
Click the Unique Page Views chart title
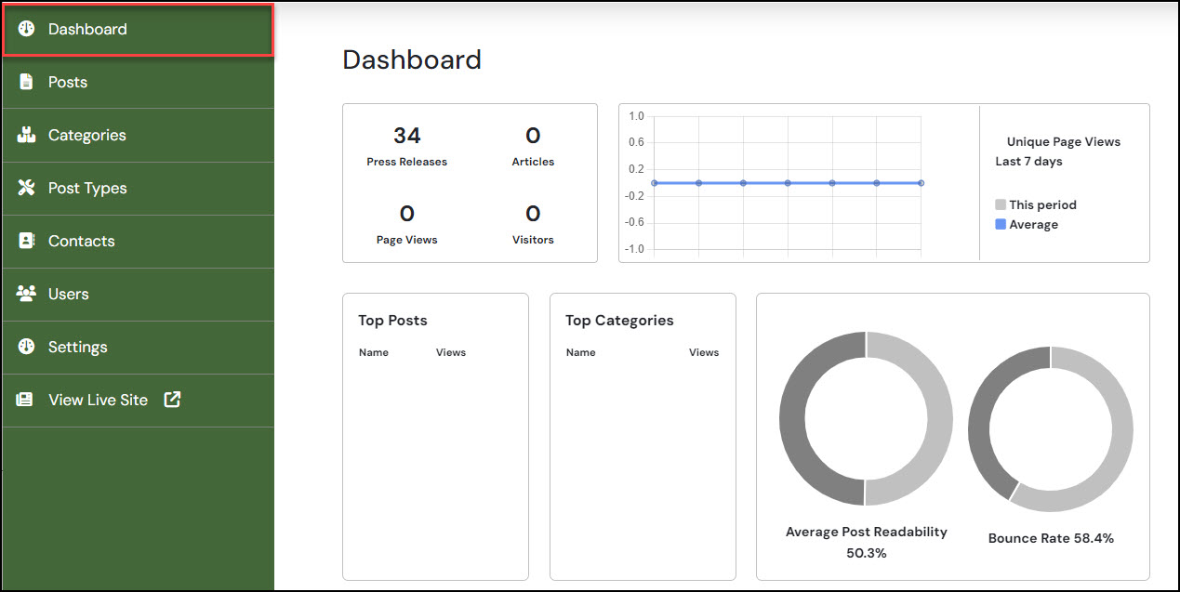click(x=1064, y=142)
